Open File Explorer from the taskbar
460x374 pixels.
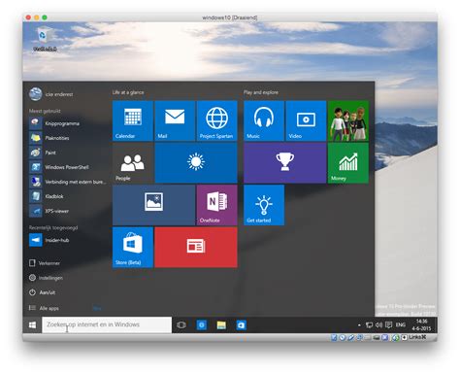tap(221, 324)
